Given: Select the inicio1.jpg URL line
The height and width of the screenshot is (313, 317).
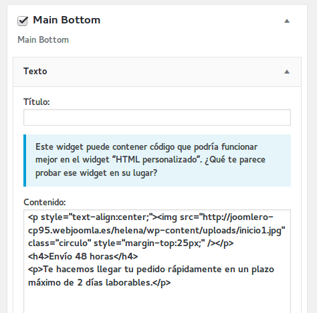Looking at the screenshot, I should pyautogui.click(x=156, y=230).
